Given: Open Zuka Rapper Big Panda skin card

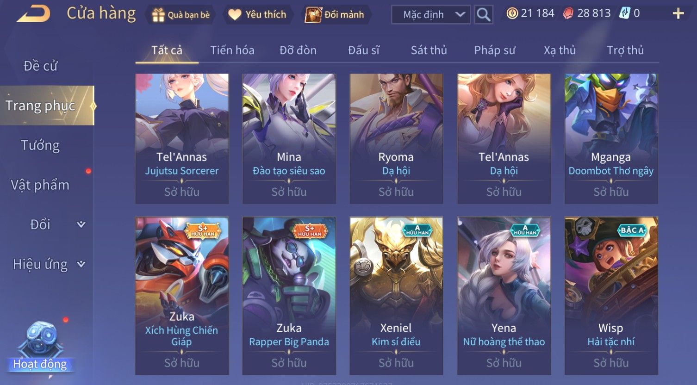Looking at the screenshot, I should pyautogui.click(x=289, y=296).
